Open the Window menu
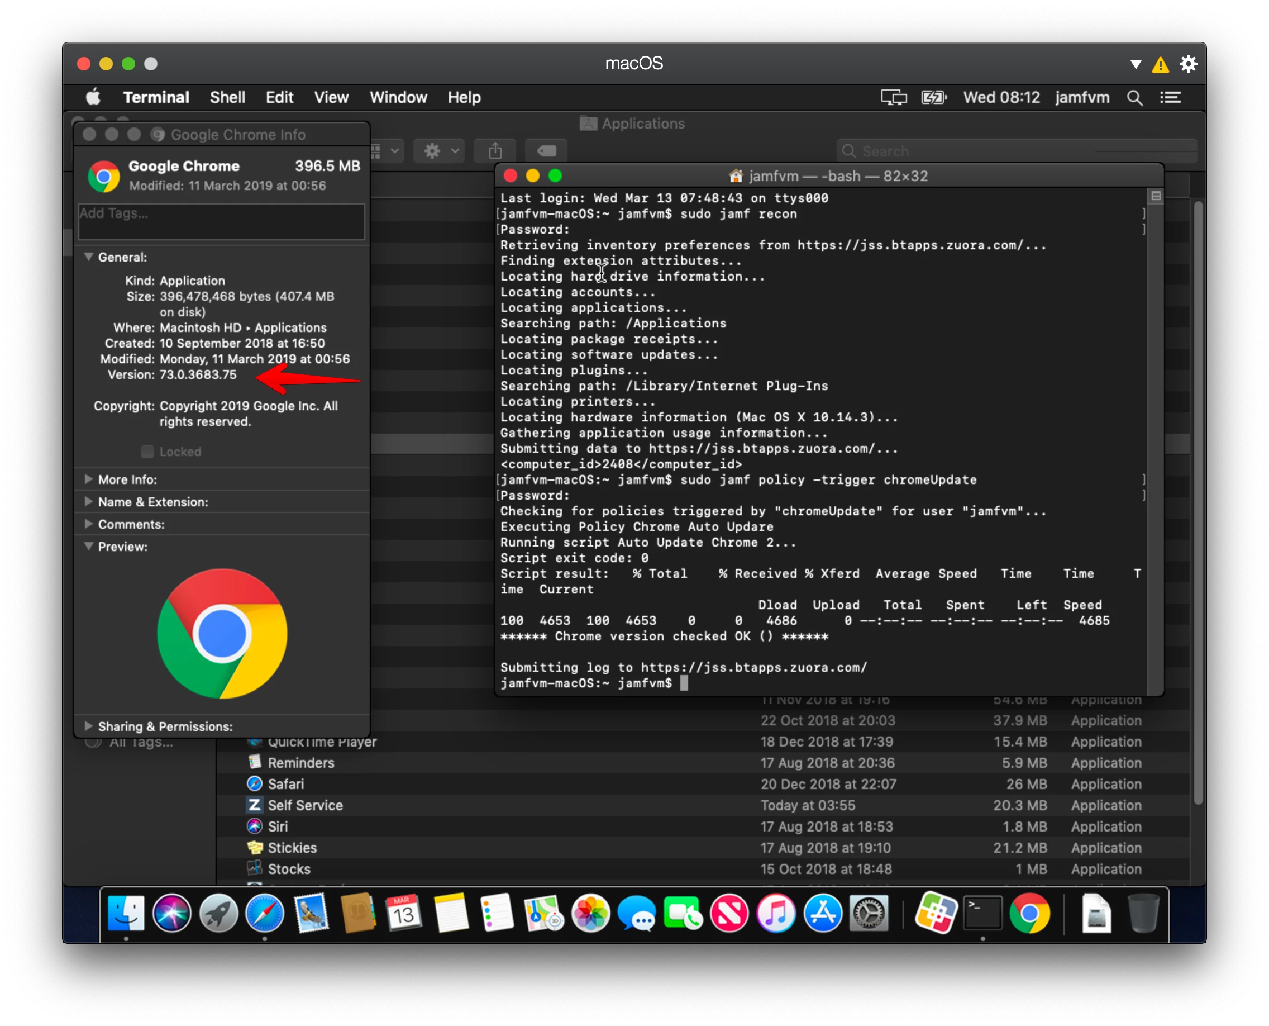Image resolution: width=1269 pixels, height=1026 pixels. pos(399,98)
